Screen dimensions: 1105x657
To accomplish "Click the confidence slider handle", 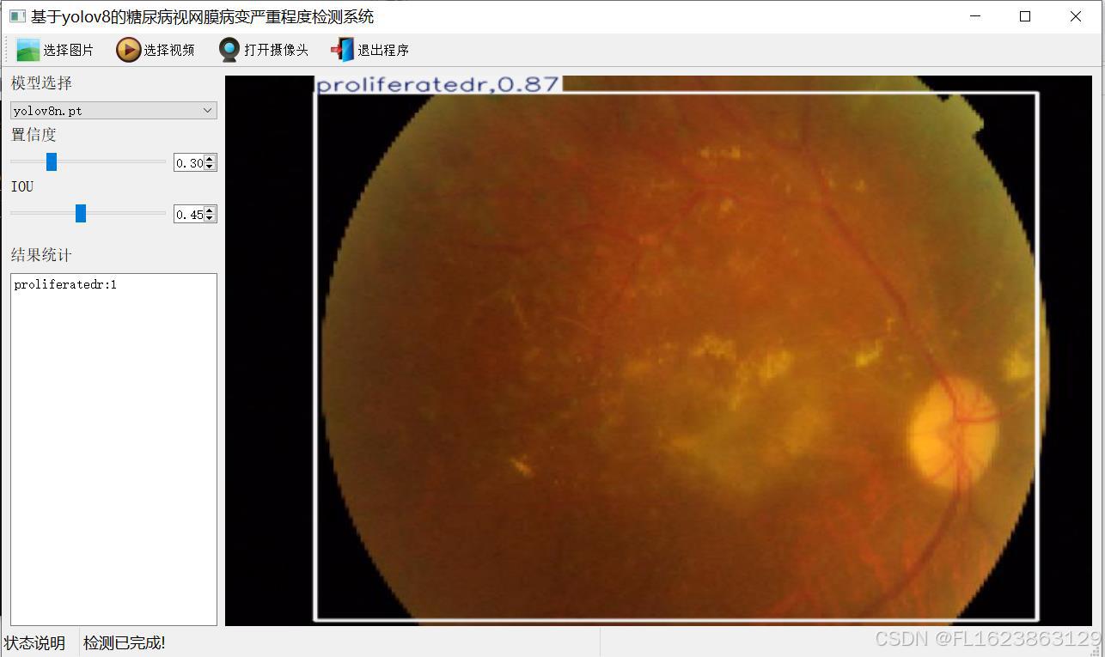I will click(x=52, y=161).
